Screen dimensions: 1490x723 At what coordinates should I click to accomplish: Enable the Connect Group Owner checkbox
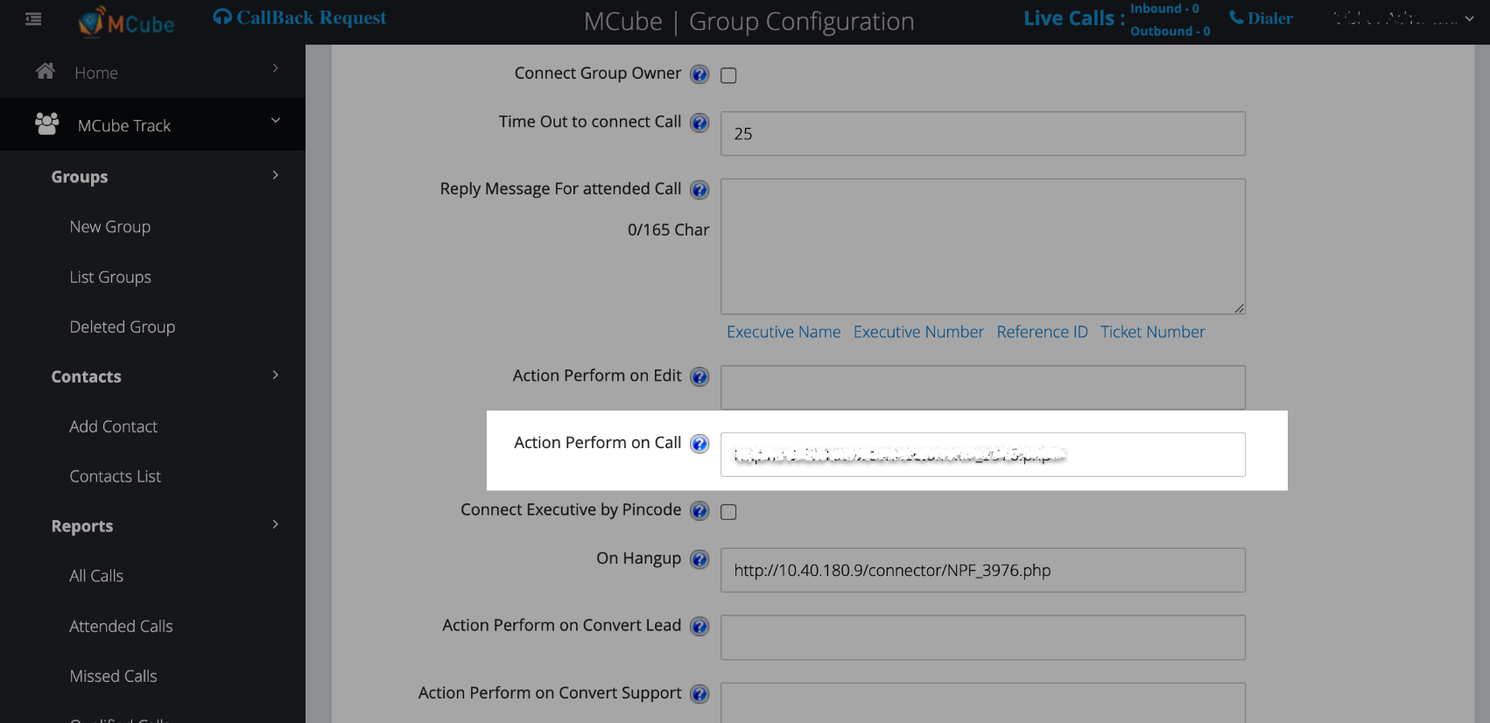(x=728, y=76)
